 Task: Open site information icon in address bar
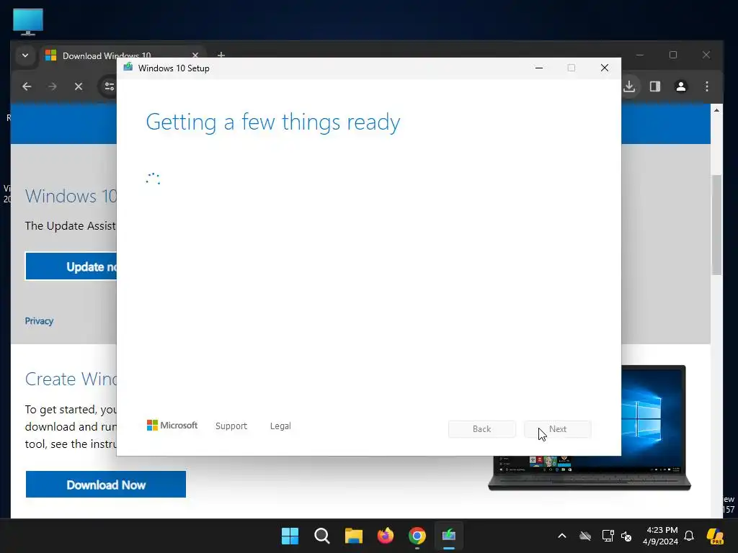[x=110, y=86]
